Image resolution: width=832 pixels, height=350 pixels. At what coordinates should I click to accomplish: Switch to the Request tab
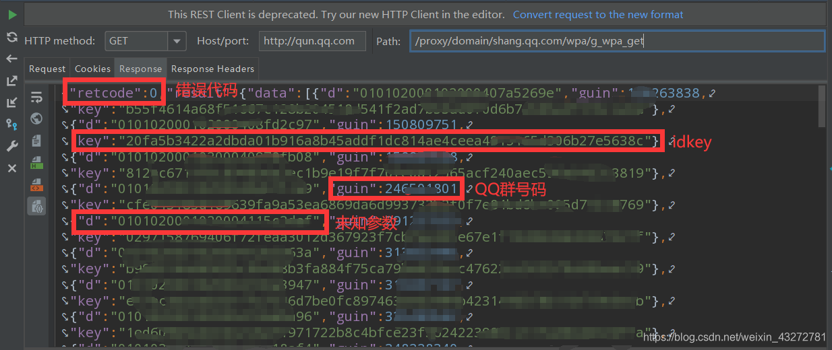[47, 69]
